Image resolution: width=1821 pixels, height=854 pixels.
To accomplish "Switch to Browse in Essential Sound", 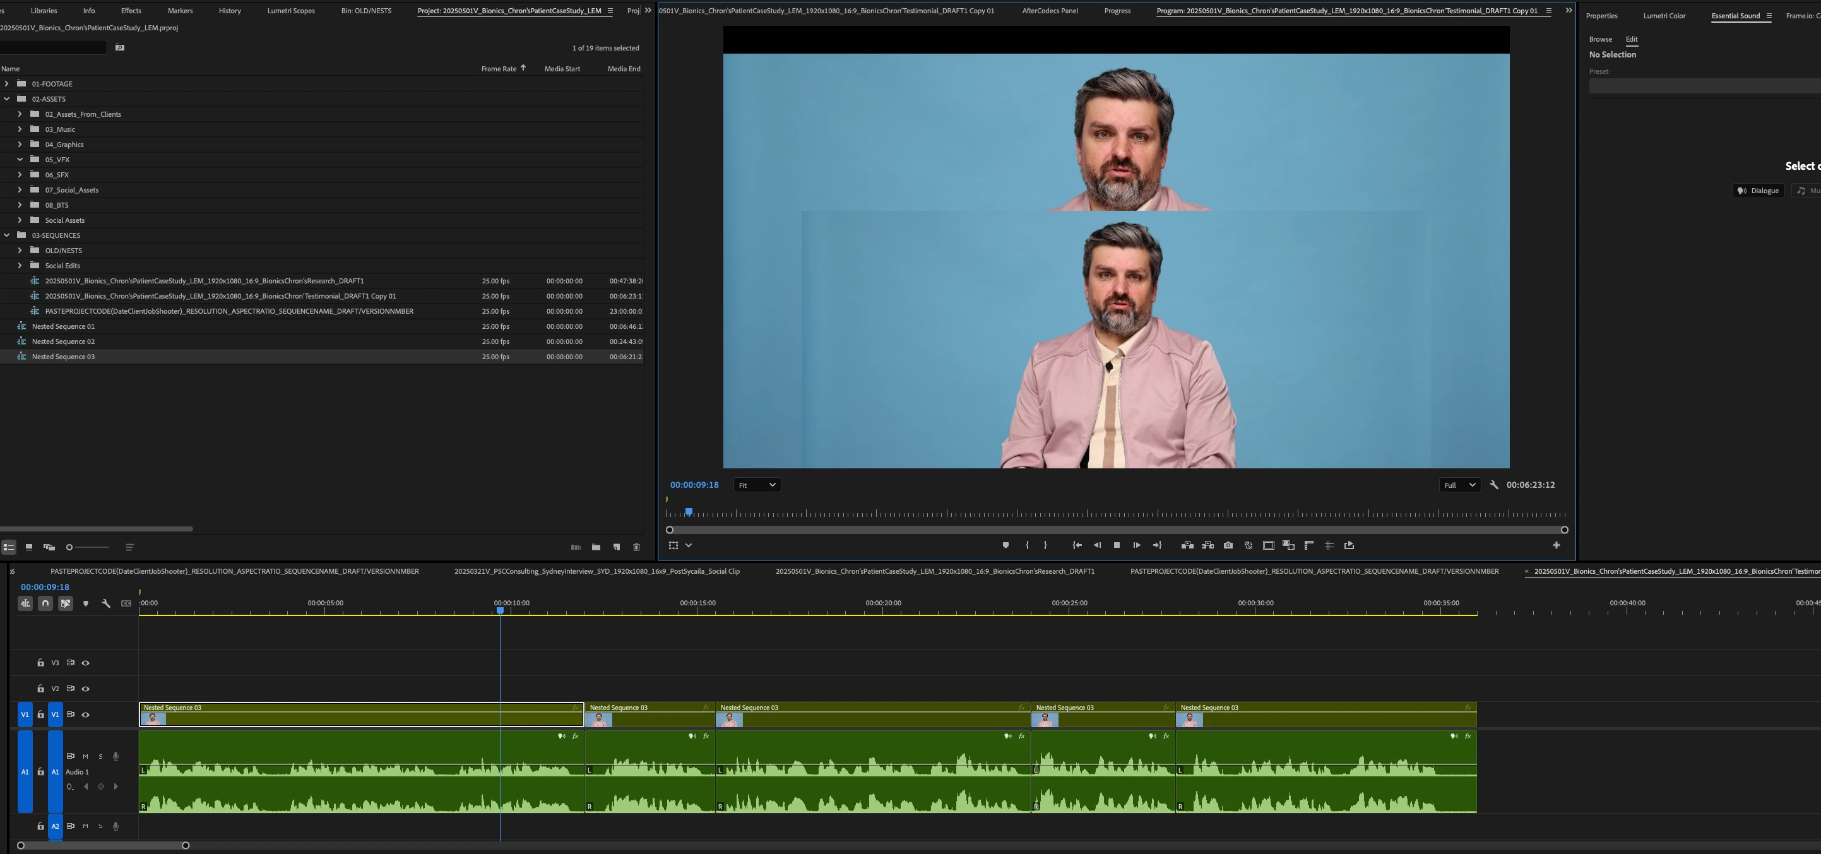I will coord(1601,39).
